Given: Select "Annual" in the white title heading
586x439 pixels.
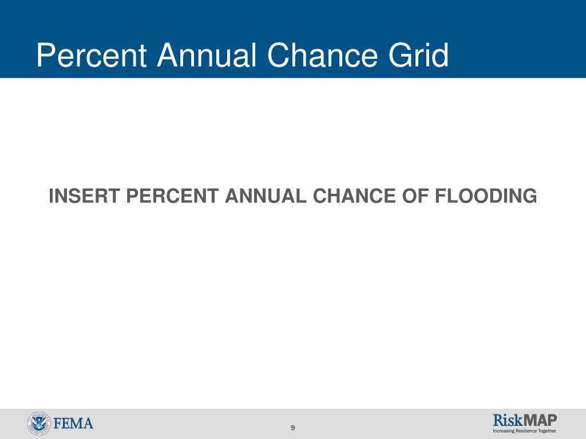Looking at the screenshot, I should coord(207,55).
